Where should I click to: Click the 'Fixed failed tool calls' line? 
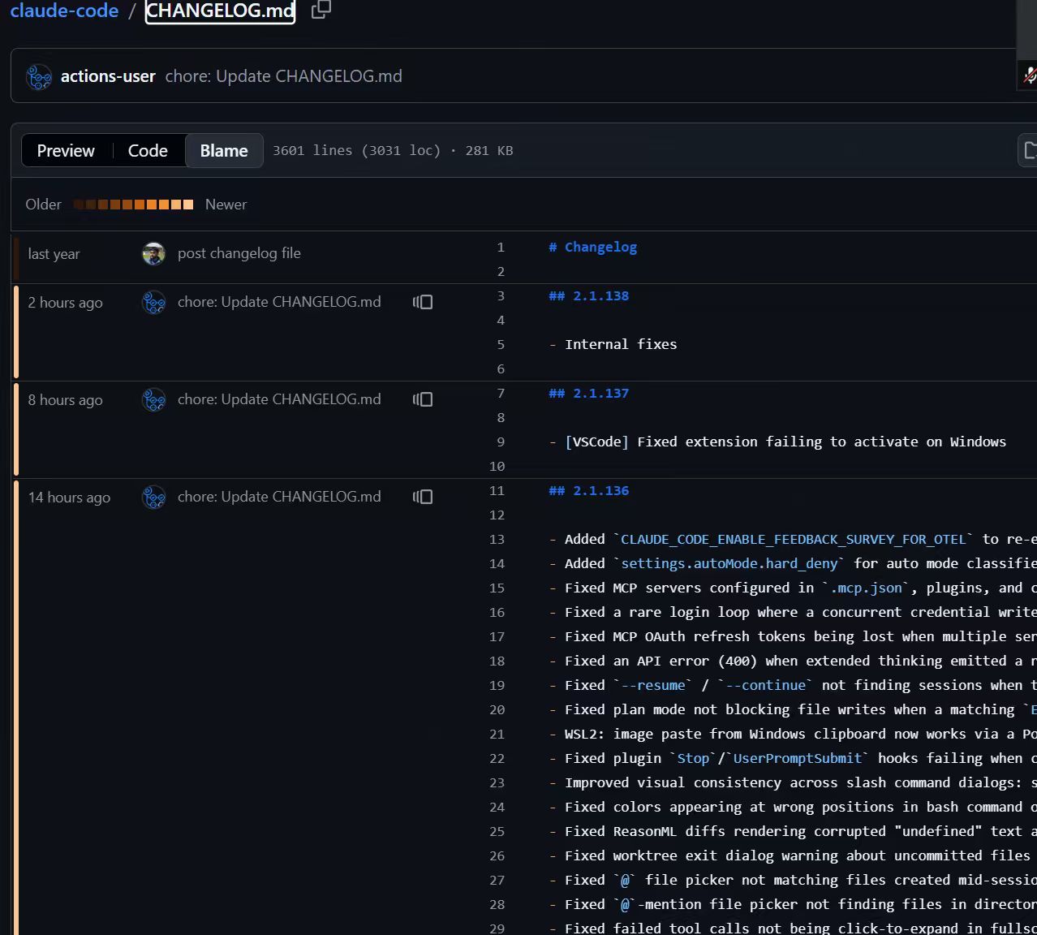pos(792,928)
